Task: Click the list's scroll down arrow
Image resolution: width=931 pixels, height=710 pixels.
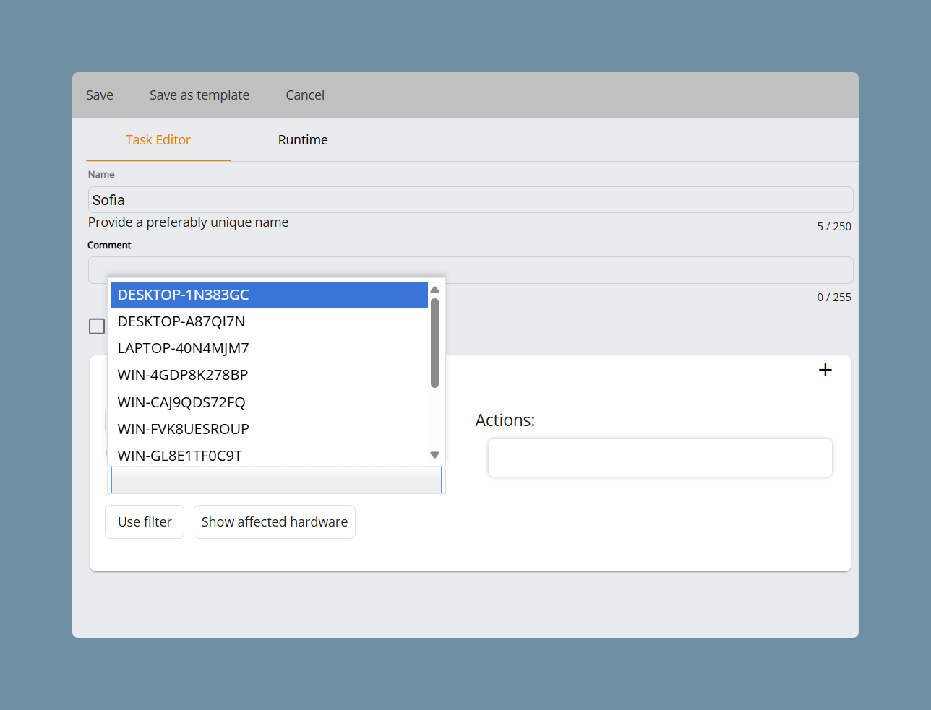Action: coord(434,455)
